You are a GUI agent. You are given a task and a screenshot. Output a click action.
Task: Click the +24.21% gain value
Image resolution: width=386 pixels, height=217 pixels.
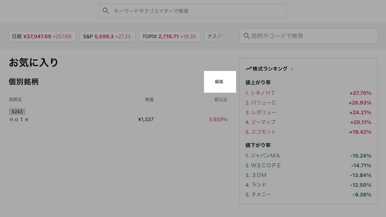tap(360, 112)
